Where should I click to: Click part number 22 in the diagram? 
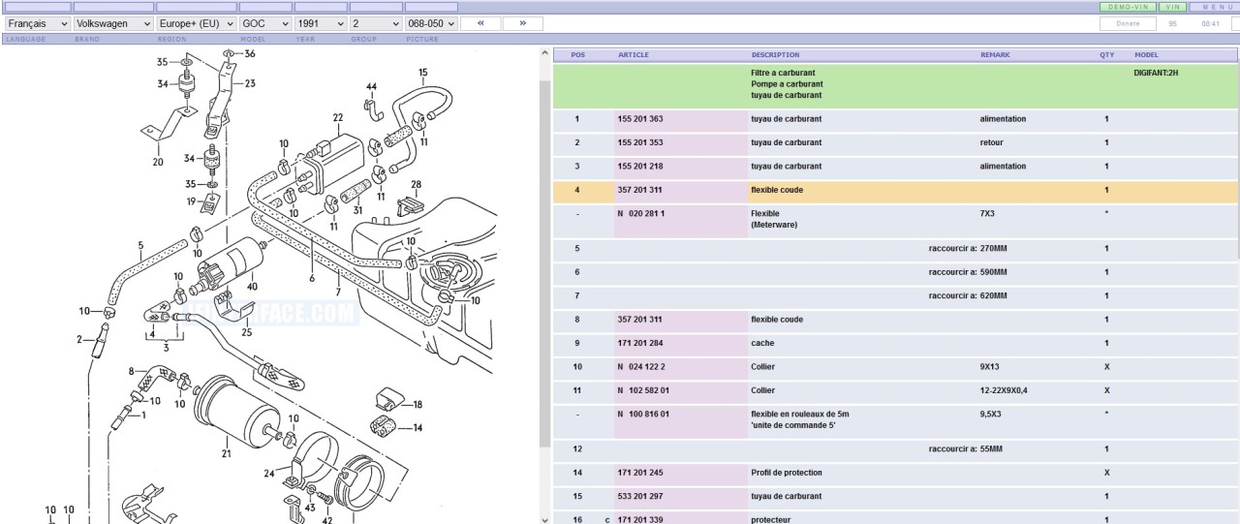337,118
